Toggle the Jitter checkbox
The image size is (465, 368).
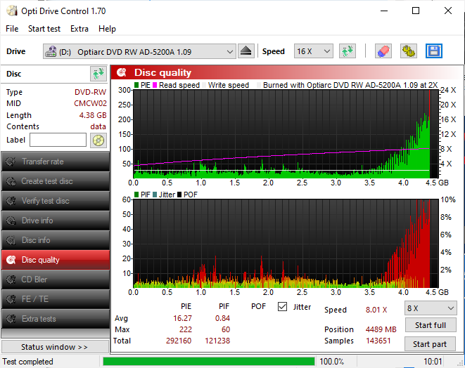point(282,307)
